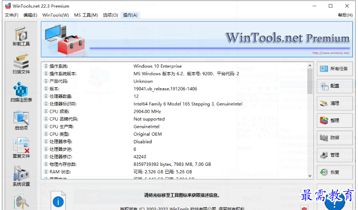
Task: Click the info list scroll down arrow
Action: tap(310, 176)
